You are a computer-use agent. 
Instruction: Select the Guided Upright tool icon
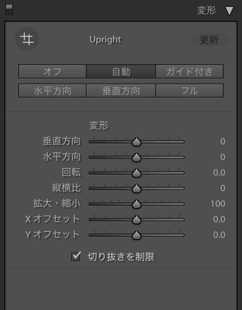point(27,39)
